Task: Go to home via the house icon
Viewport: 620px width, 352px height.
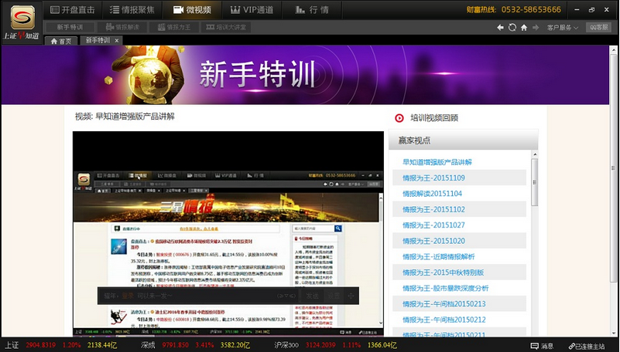Action: pos(524,28)
